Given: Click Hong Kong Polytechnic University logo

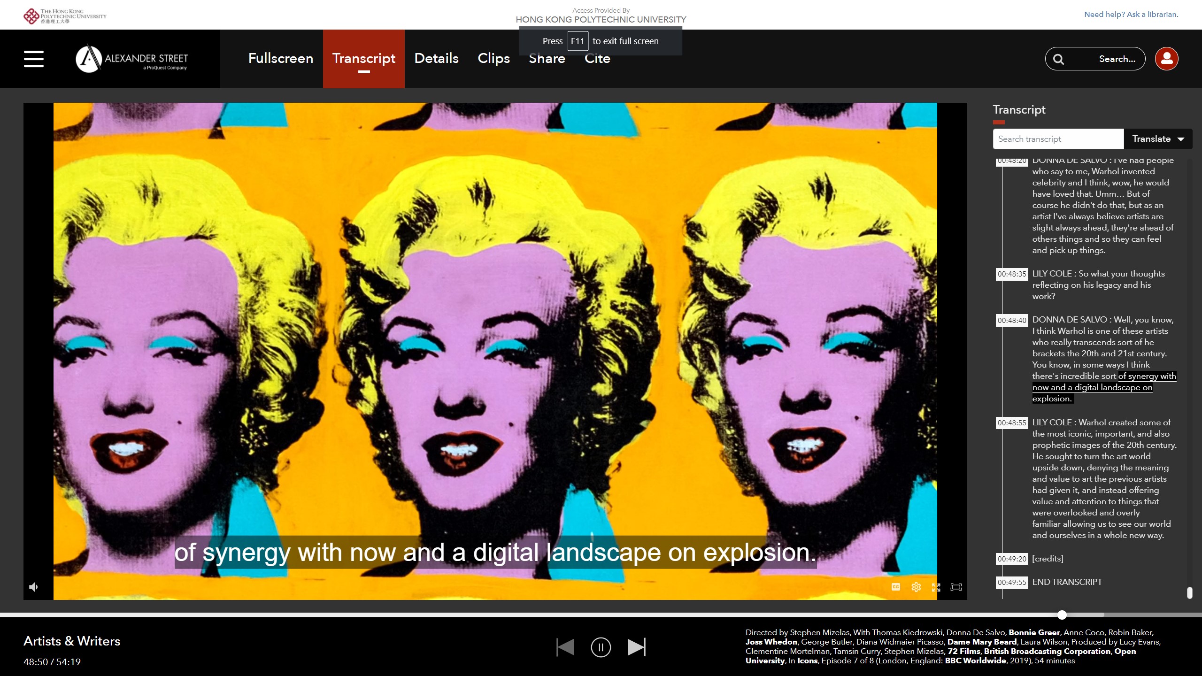Looking at the screenshot, I should click(x=65, y=16).
